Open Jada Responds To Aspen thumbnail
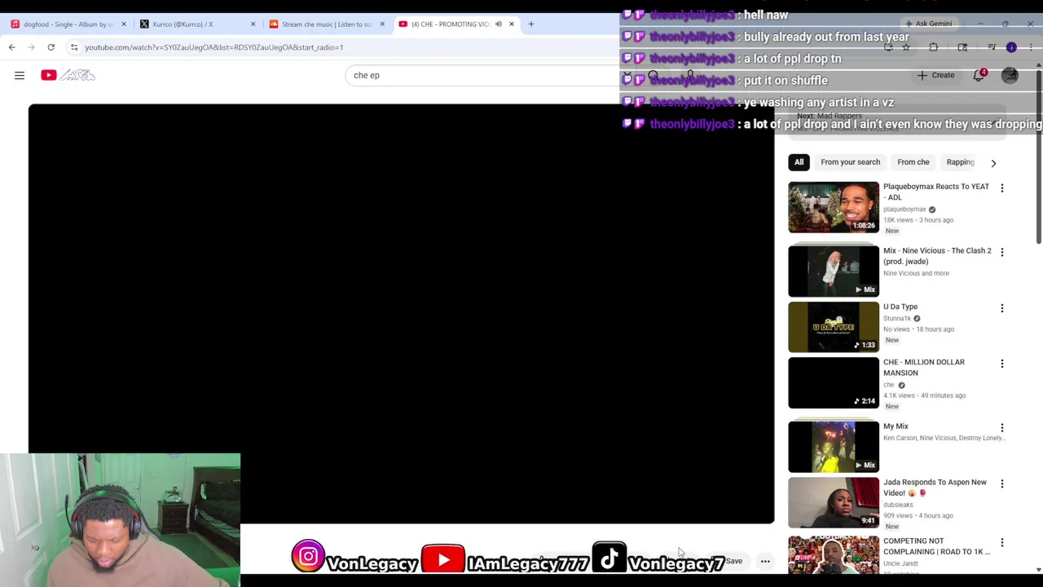The image size is (1043, 587). [x=834, y=502]
